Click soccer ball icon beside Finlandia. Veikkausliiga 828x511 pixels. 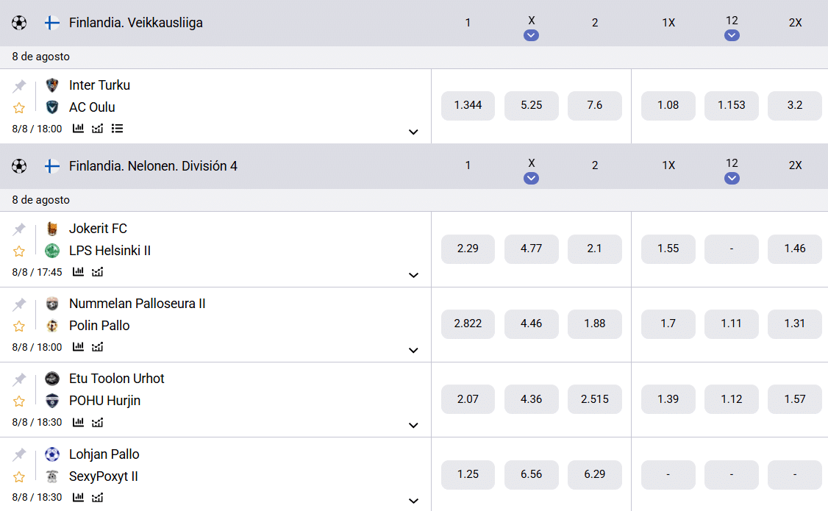(19, 23)
